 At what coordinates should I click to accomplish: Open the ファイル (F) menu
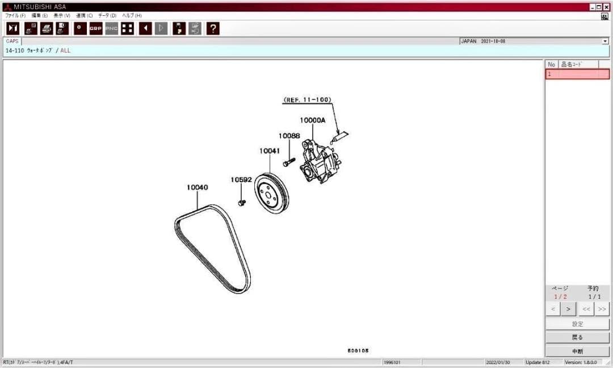tap(15, 15)
